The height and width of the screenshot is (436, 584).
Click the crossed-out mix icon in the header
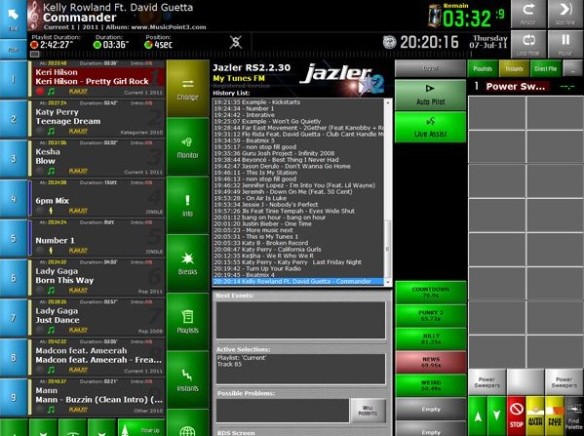(235, 42)
